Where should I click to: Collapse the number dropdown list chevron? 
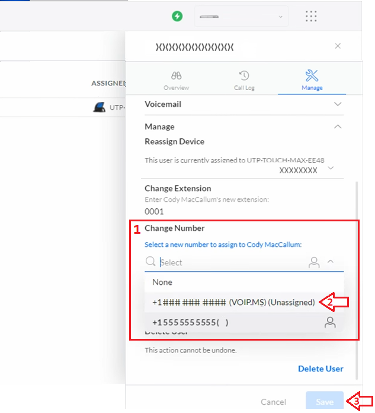click(x=331, y=262)
